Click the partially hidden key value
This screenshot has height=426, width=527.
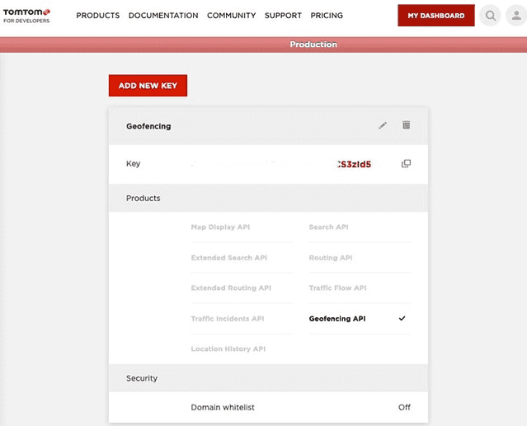click(x=355, y=164)
